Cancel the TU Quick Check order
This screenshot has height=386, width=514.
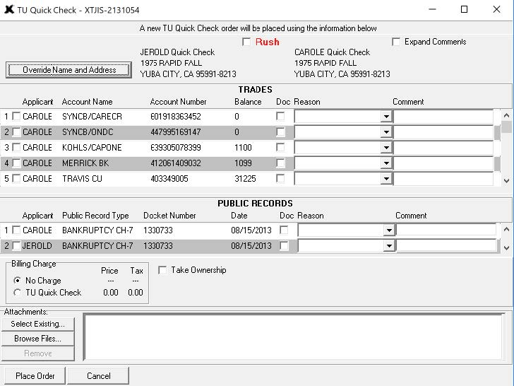tap(98, 376)
